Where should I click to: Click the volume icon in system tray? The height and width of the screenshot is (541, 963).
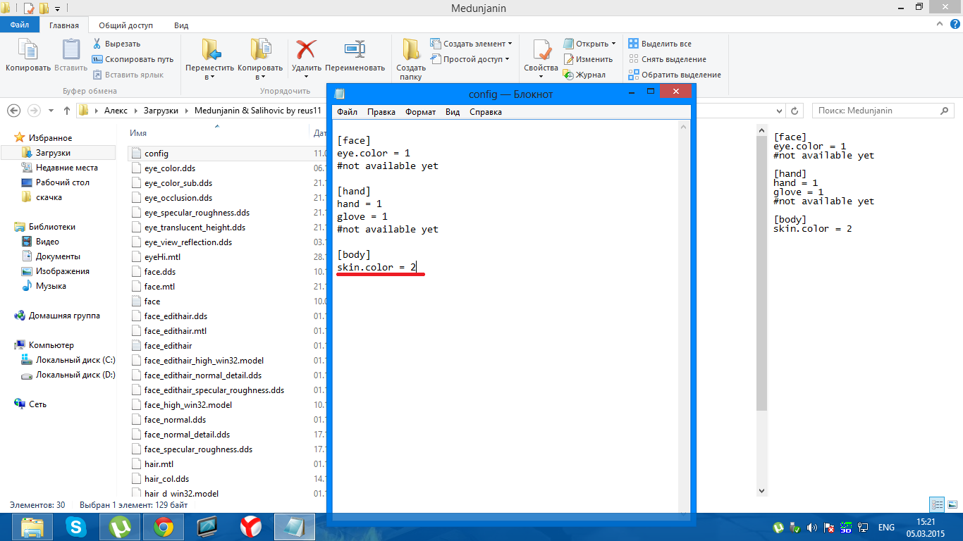(x=812, y=527)
